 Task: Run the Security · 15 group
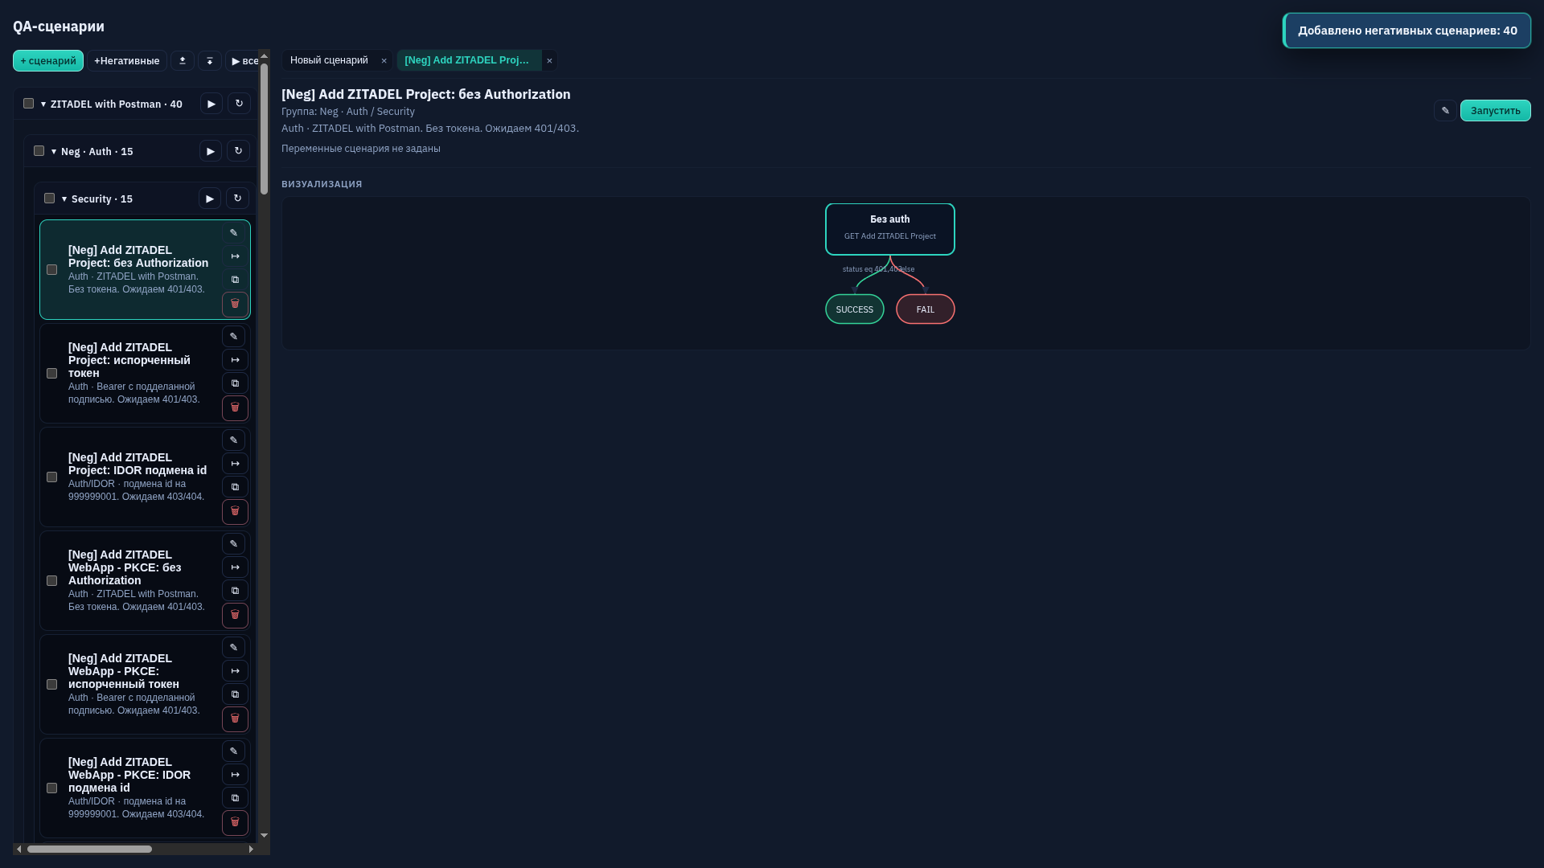coord(210,199)
